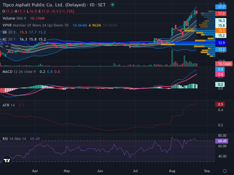Image resolution: width=234 pixels, height=175 pixels.
Task: Select the Volume SMA 9 indicator label
Action: click(14, 18)
